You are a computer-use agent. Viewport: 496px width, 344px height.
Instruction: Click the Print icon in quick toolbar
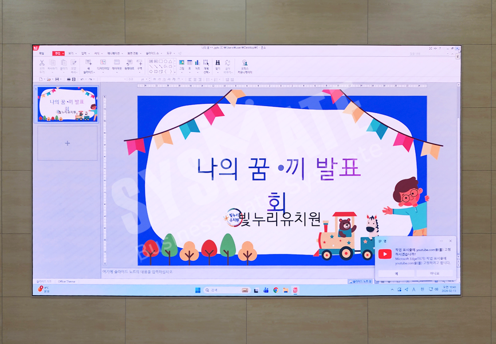[x=68, y=79]
